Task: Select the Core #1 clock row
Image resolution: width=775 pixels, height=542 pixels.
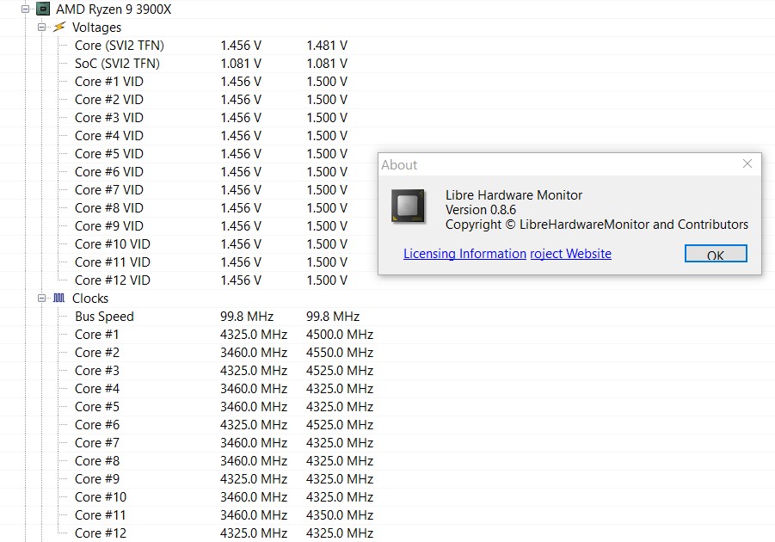Action: point(224,335)
